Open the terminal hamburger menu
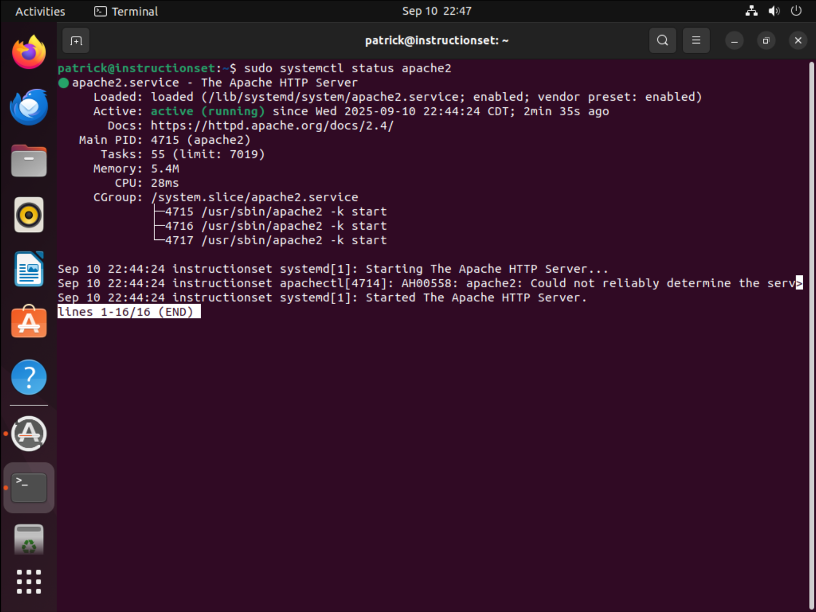Viewport: 816px width, 612px height. tap(696, 40)
